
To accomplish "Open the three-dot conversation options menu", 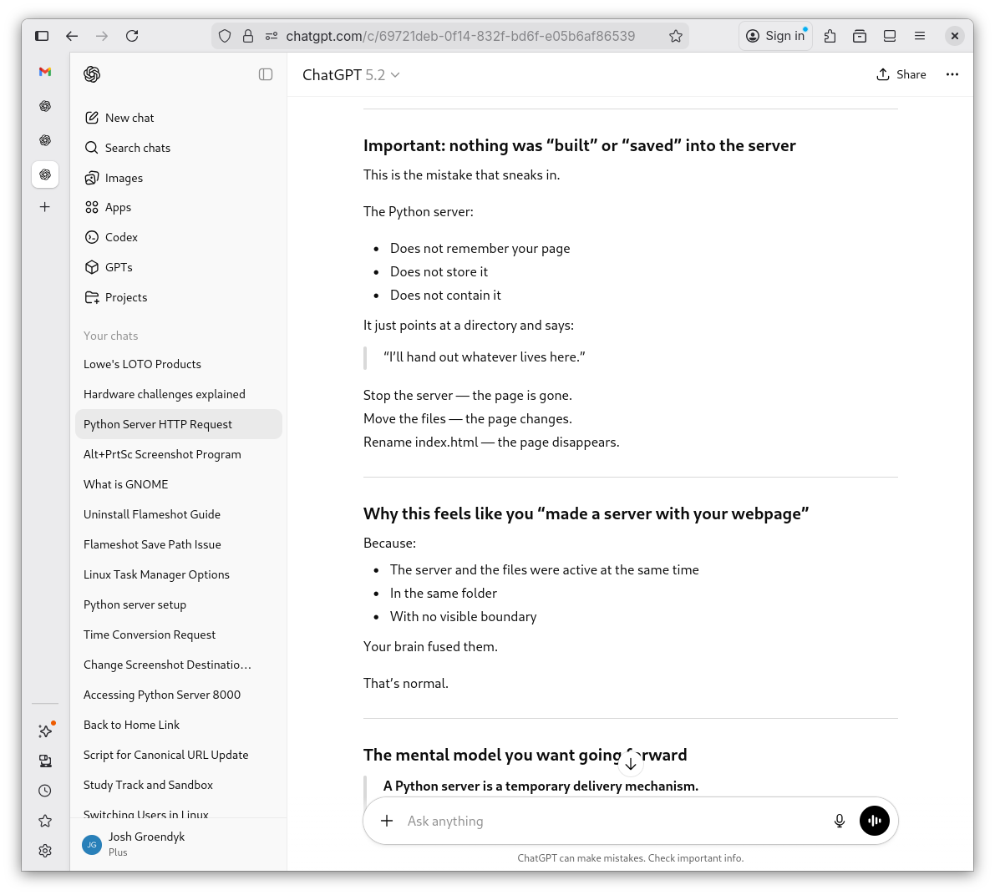I will (952, 74).
